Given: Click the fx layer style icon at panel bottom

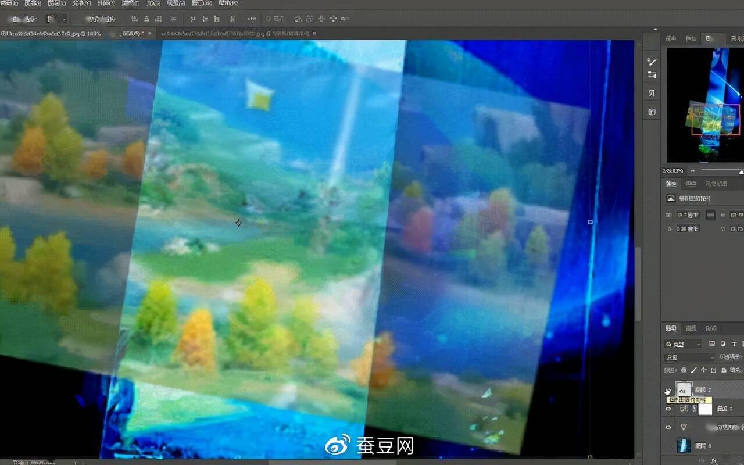Looking at the screenshot, I should (713, 460).
